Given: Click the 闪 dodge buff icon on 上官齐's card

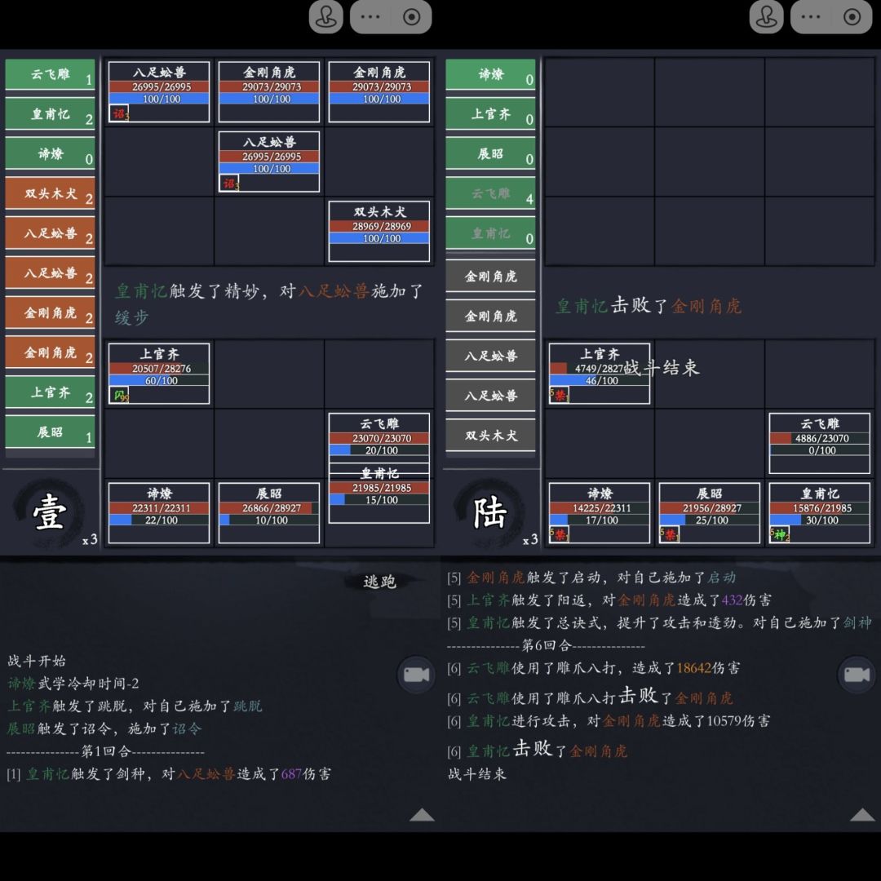Looking at the screenshot, I should coord(118,394).
